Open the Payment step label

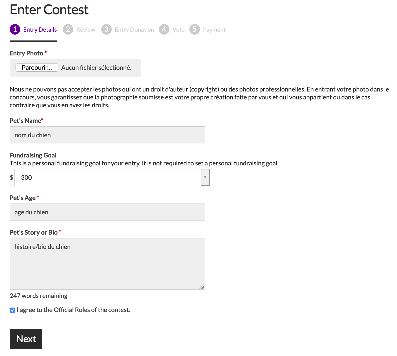[x=214, y=30]
